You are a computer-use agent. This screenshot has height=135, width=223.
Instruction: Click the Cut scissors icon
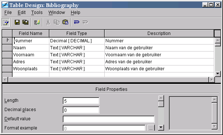tap(48, 22)
